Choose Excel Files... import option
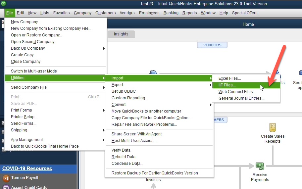Image resolution: width=302 pixels, height=189 pixels. [x=246, y=78]
